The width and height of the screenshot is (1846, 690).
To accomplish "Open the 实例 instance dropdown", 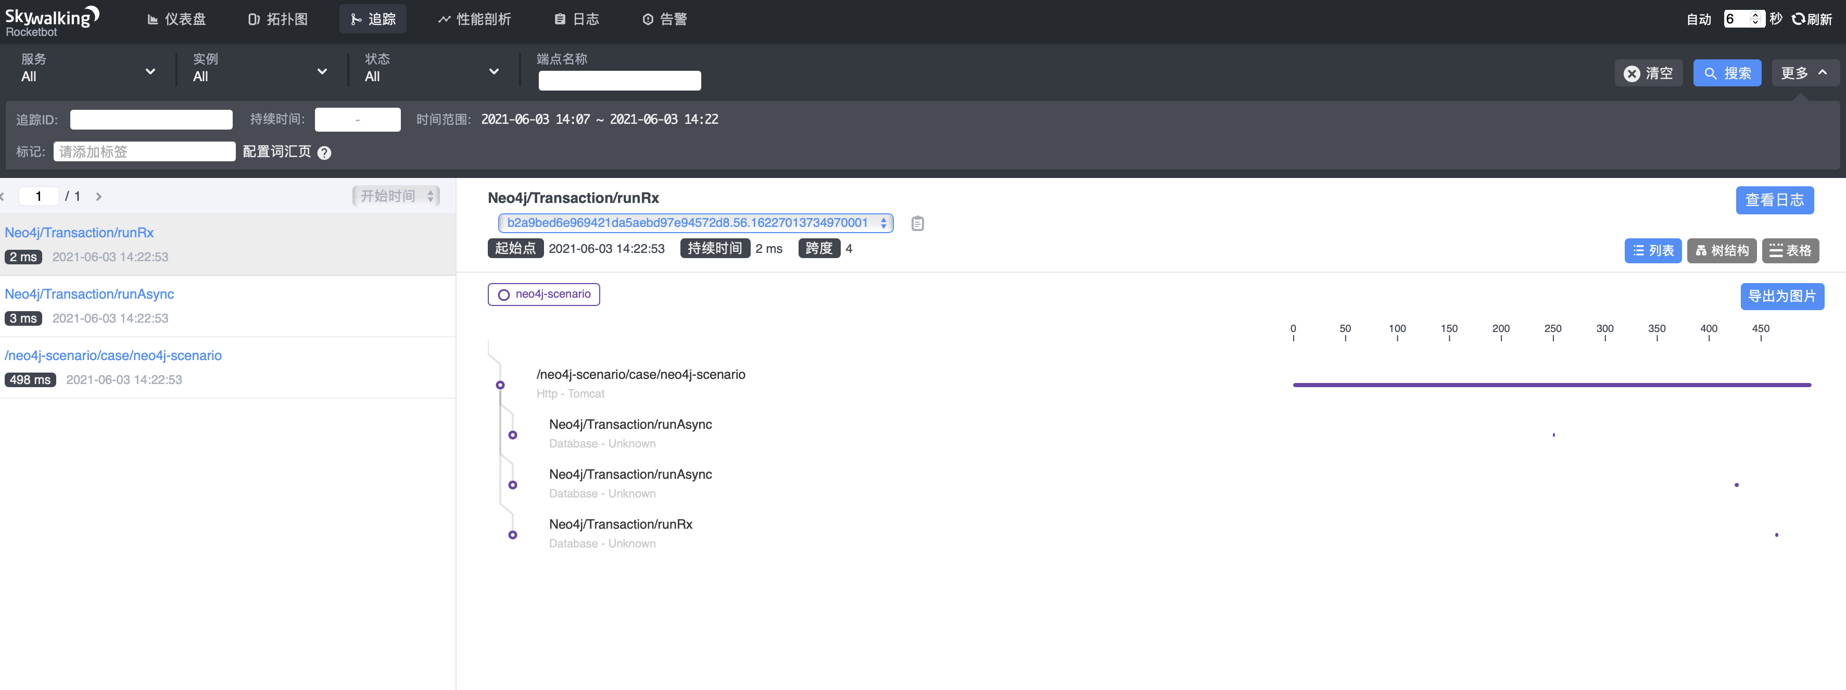I will pos(322,71).
